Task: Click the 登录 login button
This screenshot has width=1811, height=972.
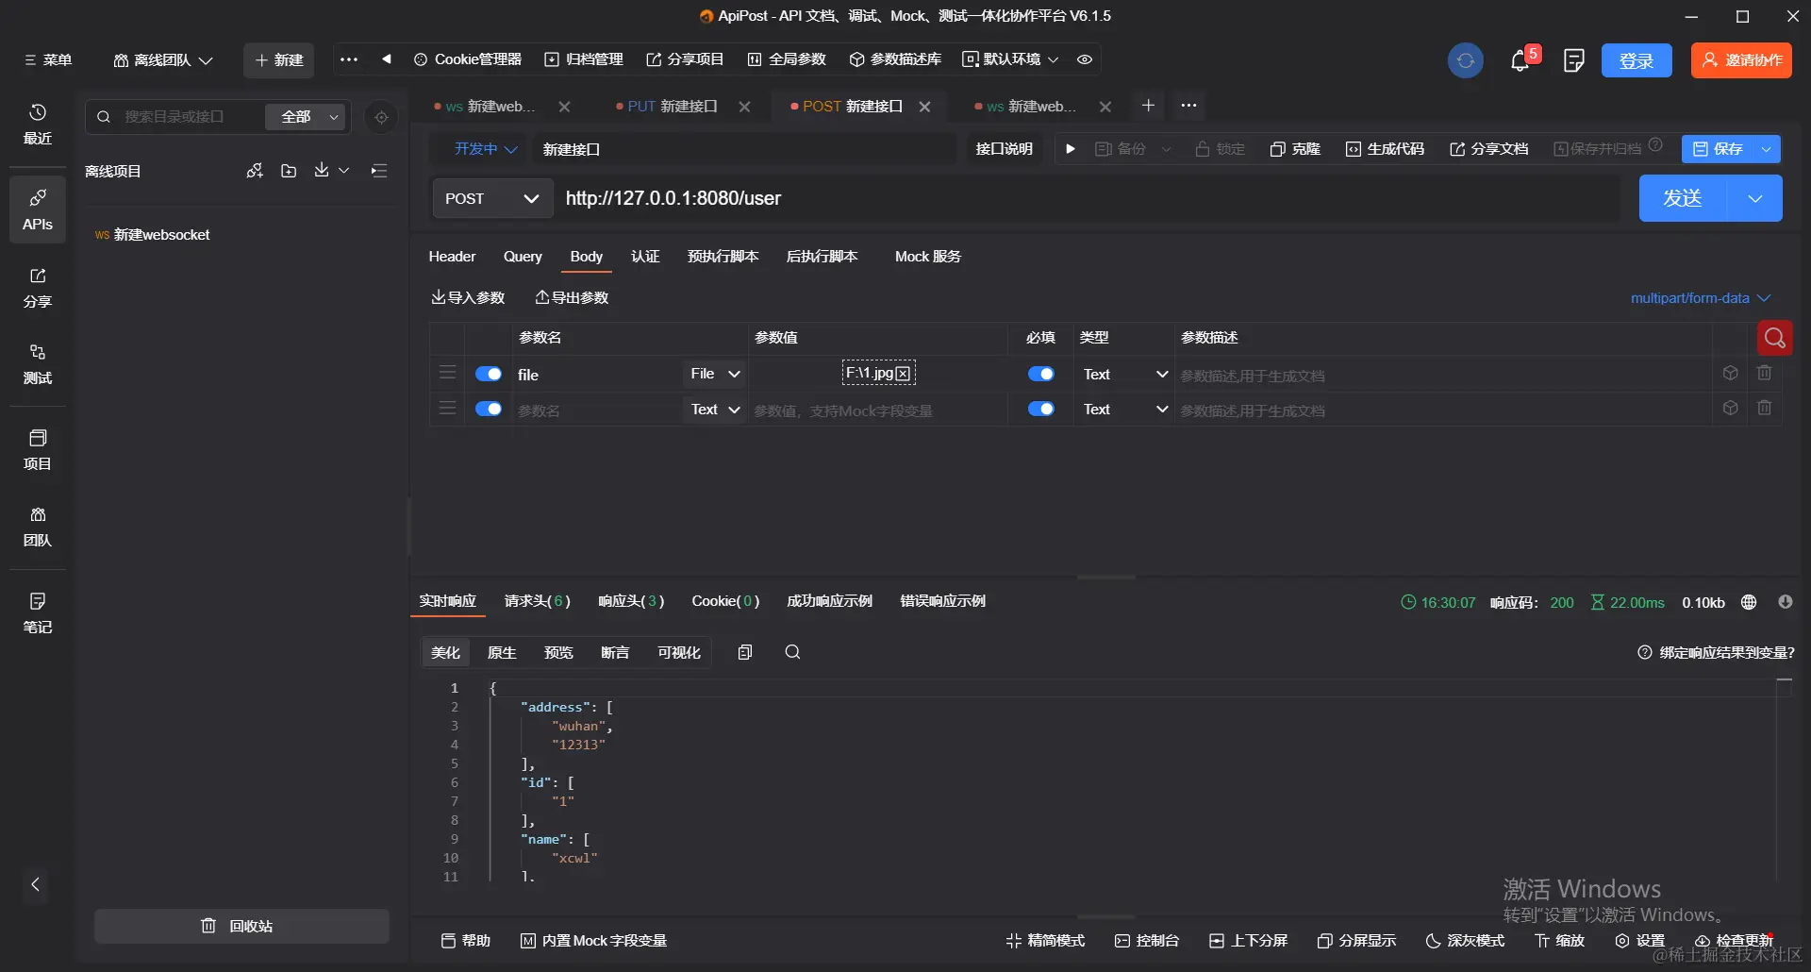Action: tap(1637, 60)
